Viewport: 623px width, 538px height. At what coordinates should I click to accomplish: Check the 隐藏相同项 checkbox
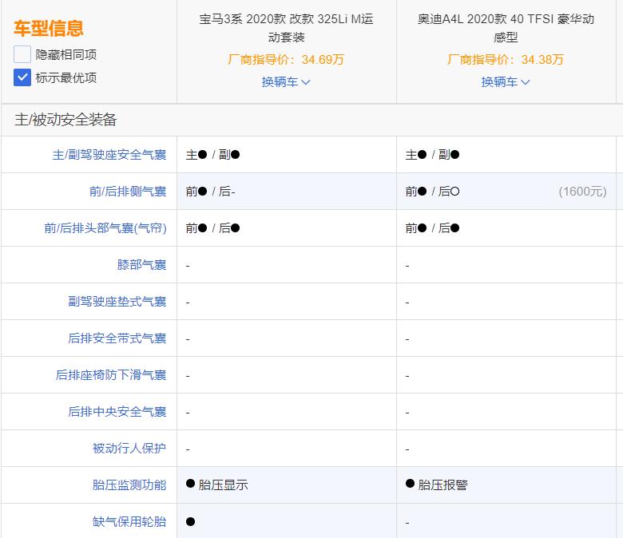tap(22, 55)
